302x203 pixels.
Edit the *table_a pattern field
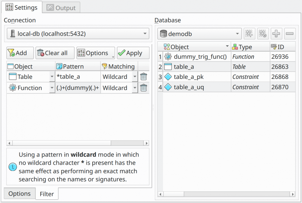pos(78,77)
